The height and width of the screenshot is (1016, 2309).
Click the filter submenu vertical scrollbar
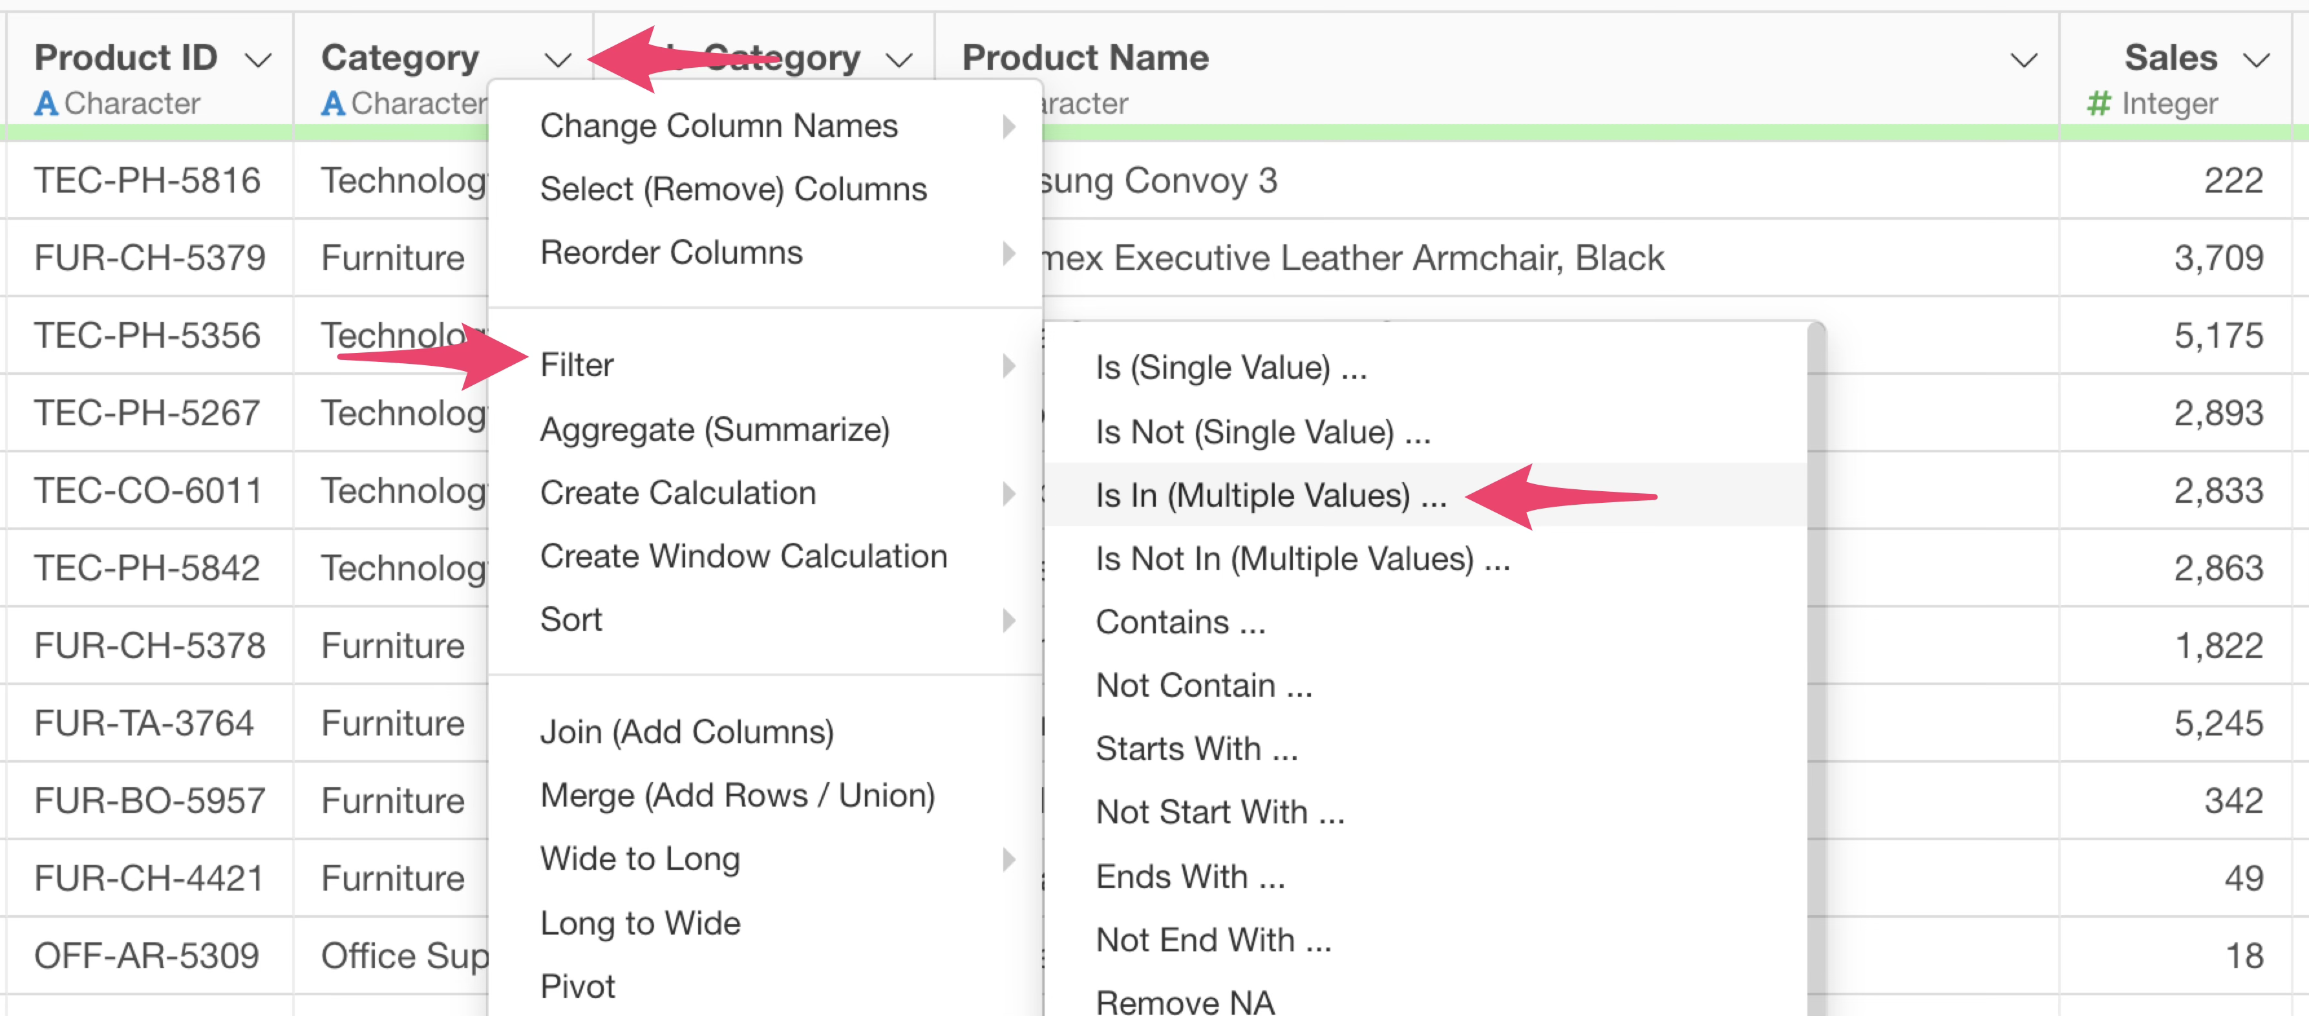[1817, 627]
